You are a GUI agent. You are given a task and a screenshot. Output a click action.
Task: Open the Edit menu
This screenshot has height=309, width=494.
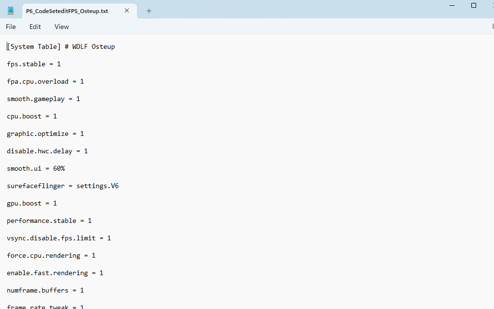point(35,27)
